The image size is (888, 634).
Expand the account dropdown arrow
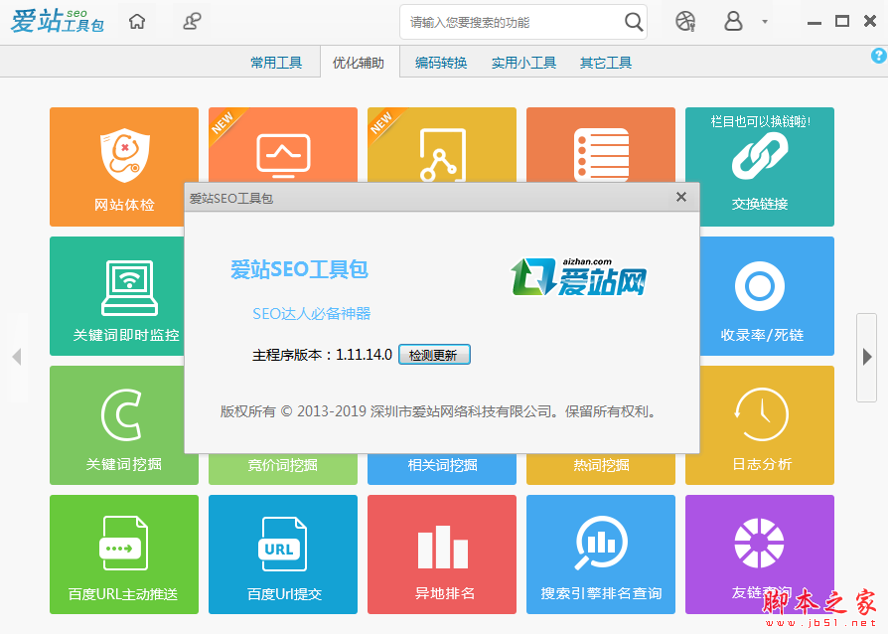(x=765, y=22)
